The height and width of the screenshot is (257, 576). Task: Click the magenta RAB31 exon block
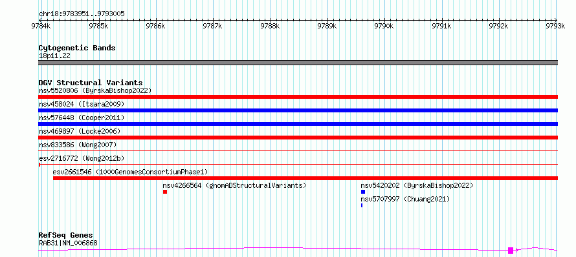511,251
